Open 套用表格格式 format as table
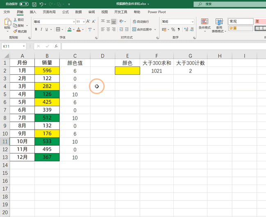266x217 pixels. coord(219,25)
